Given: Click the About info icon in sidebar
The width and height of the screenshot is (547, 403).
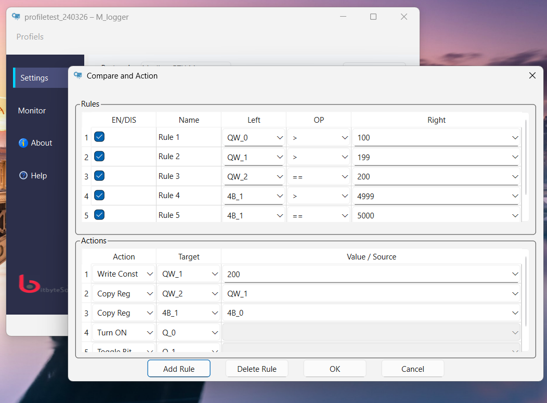Looking at the screenshot, I should coord(23,143).
